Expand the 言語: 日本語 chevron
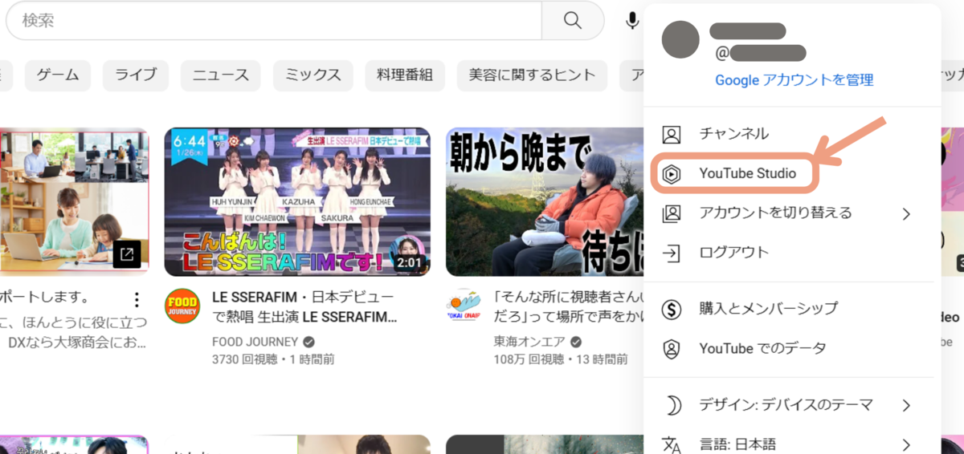964x454 pixels. pos(906,444)
